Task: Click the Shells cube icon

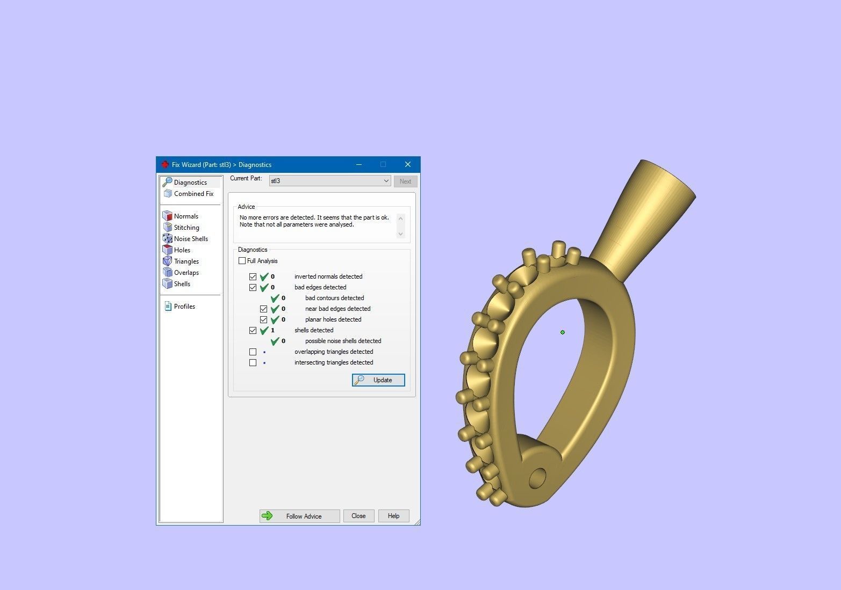Action: 167,284
